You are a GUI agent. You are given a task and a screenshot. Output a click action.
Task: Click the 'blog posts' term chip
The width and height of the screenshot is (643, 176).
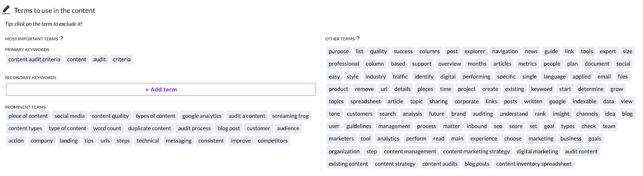[477, 164]
